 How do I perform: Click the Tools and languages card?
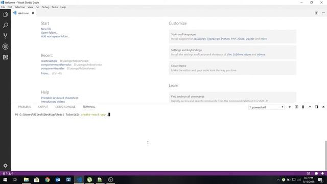[x=232, y=36]
